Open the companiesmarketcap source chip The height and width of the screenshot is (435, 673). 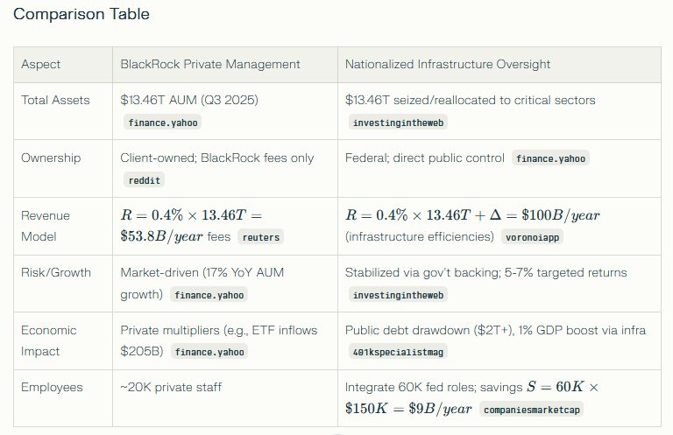[531, 409]
